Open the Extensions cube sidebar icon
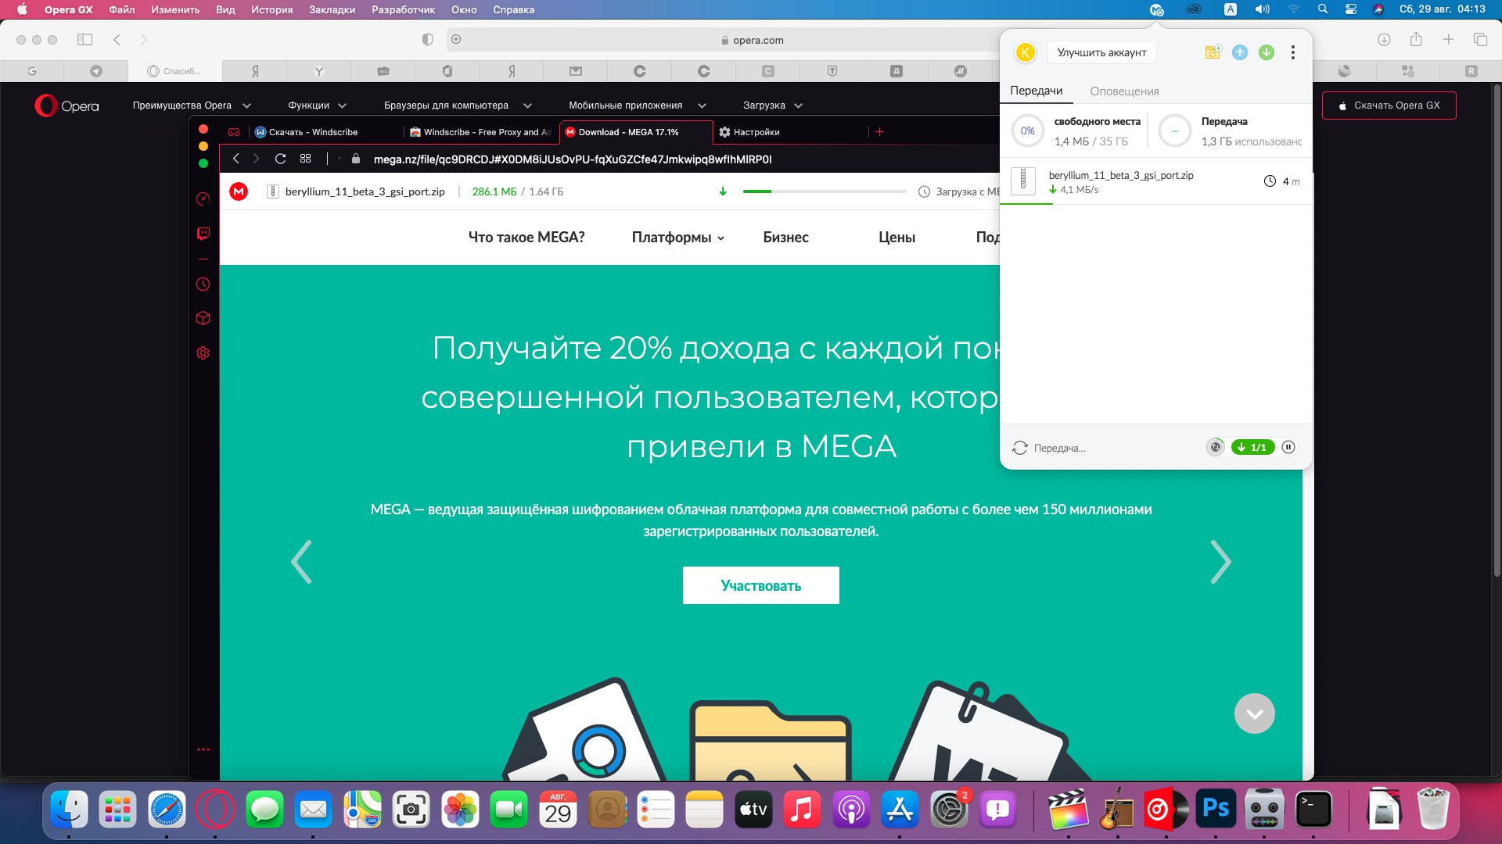1502x844 pixels. point(203,318)
